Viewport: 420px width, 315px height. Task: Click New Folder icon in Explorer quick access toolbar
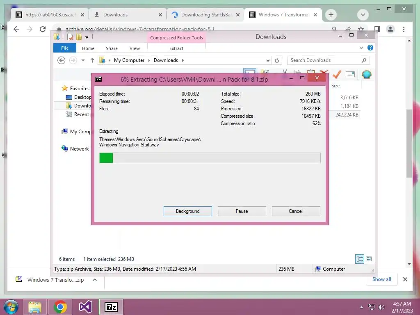[x=79, y=37]
